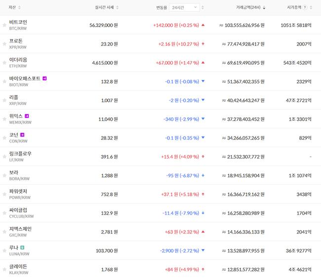The height and width of the screenshot is (278, 321).
Task: Click the star icon for 클레이튼
Action: [4, 269]
